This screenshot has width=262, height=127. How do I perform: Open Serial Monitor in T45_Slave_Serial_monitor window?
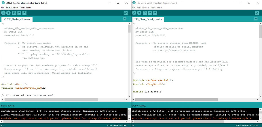click(257, 13)
